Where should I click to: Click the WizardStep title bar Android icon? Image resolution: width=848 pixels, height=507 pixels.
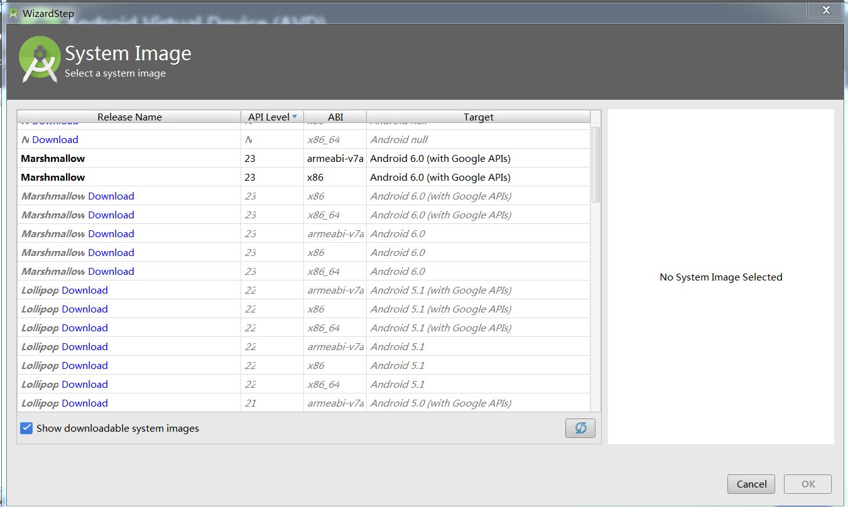[x=13, y=13]
